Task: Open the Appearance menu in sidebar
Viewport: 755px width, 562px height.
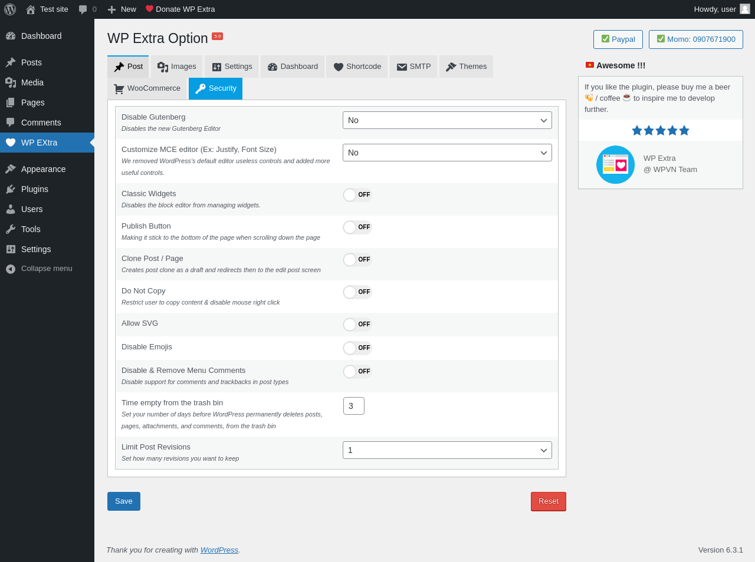Action: (x=47, y=169)
